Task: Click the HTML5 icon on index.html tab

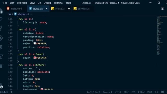Action: pyautogui.click(x=8, y=9)
